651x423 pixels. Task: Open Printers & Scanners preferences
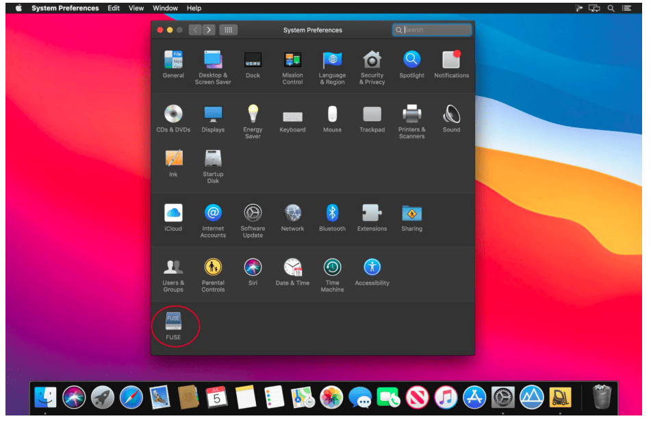tap(412, 121)
